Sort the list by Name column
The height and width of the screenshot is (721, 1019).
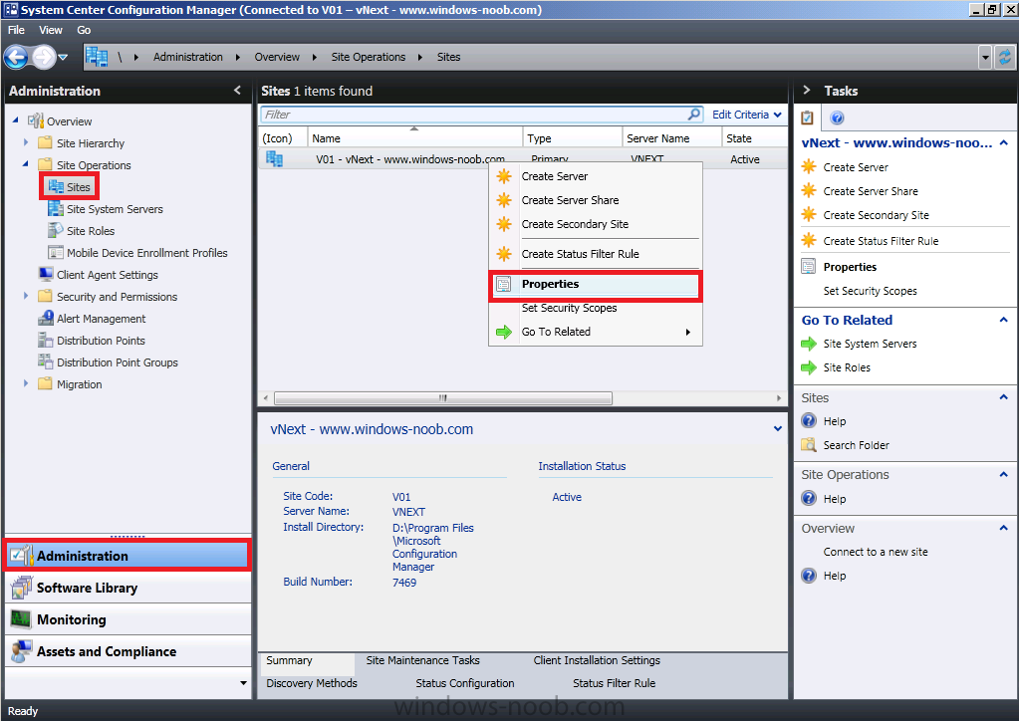click(414, 138)
